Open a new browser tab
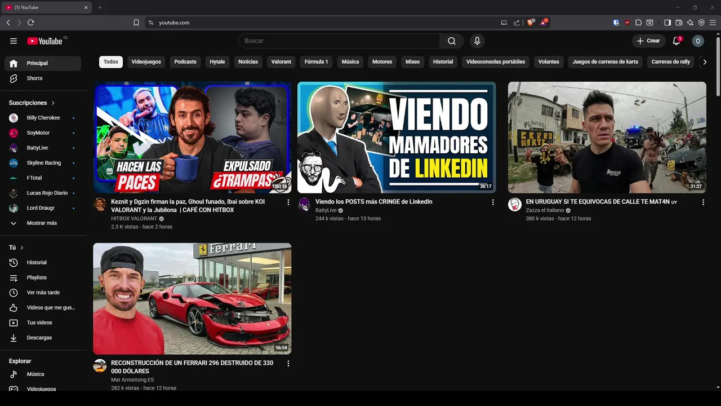The height and width of the screenshot is (406, 721). pyautogui.click(x=100, y=7)
